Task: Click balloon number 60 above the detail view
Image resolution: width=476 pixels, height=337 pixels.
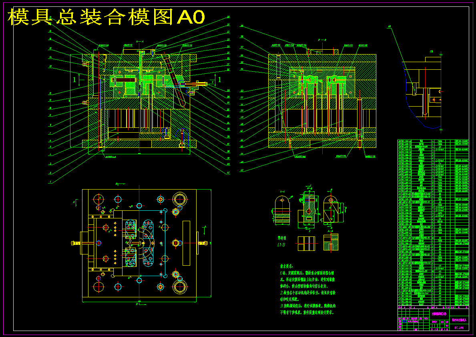Action: click(389, 26)
